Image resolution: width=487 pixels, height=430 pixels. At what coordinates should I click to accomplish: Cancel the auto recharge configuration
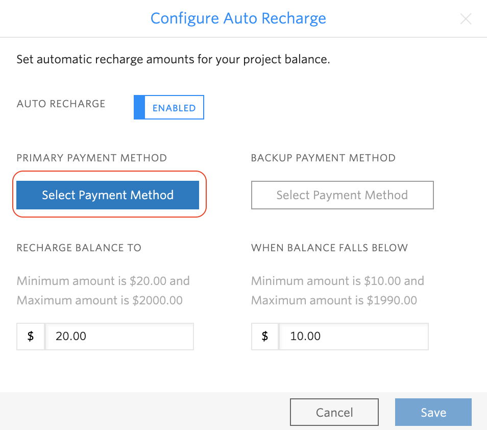[334, 412]
